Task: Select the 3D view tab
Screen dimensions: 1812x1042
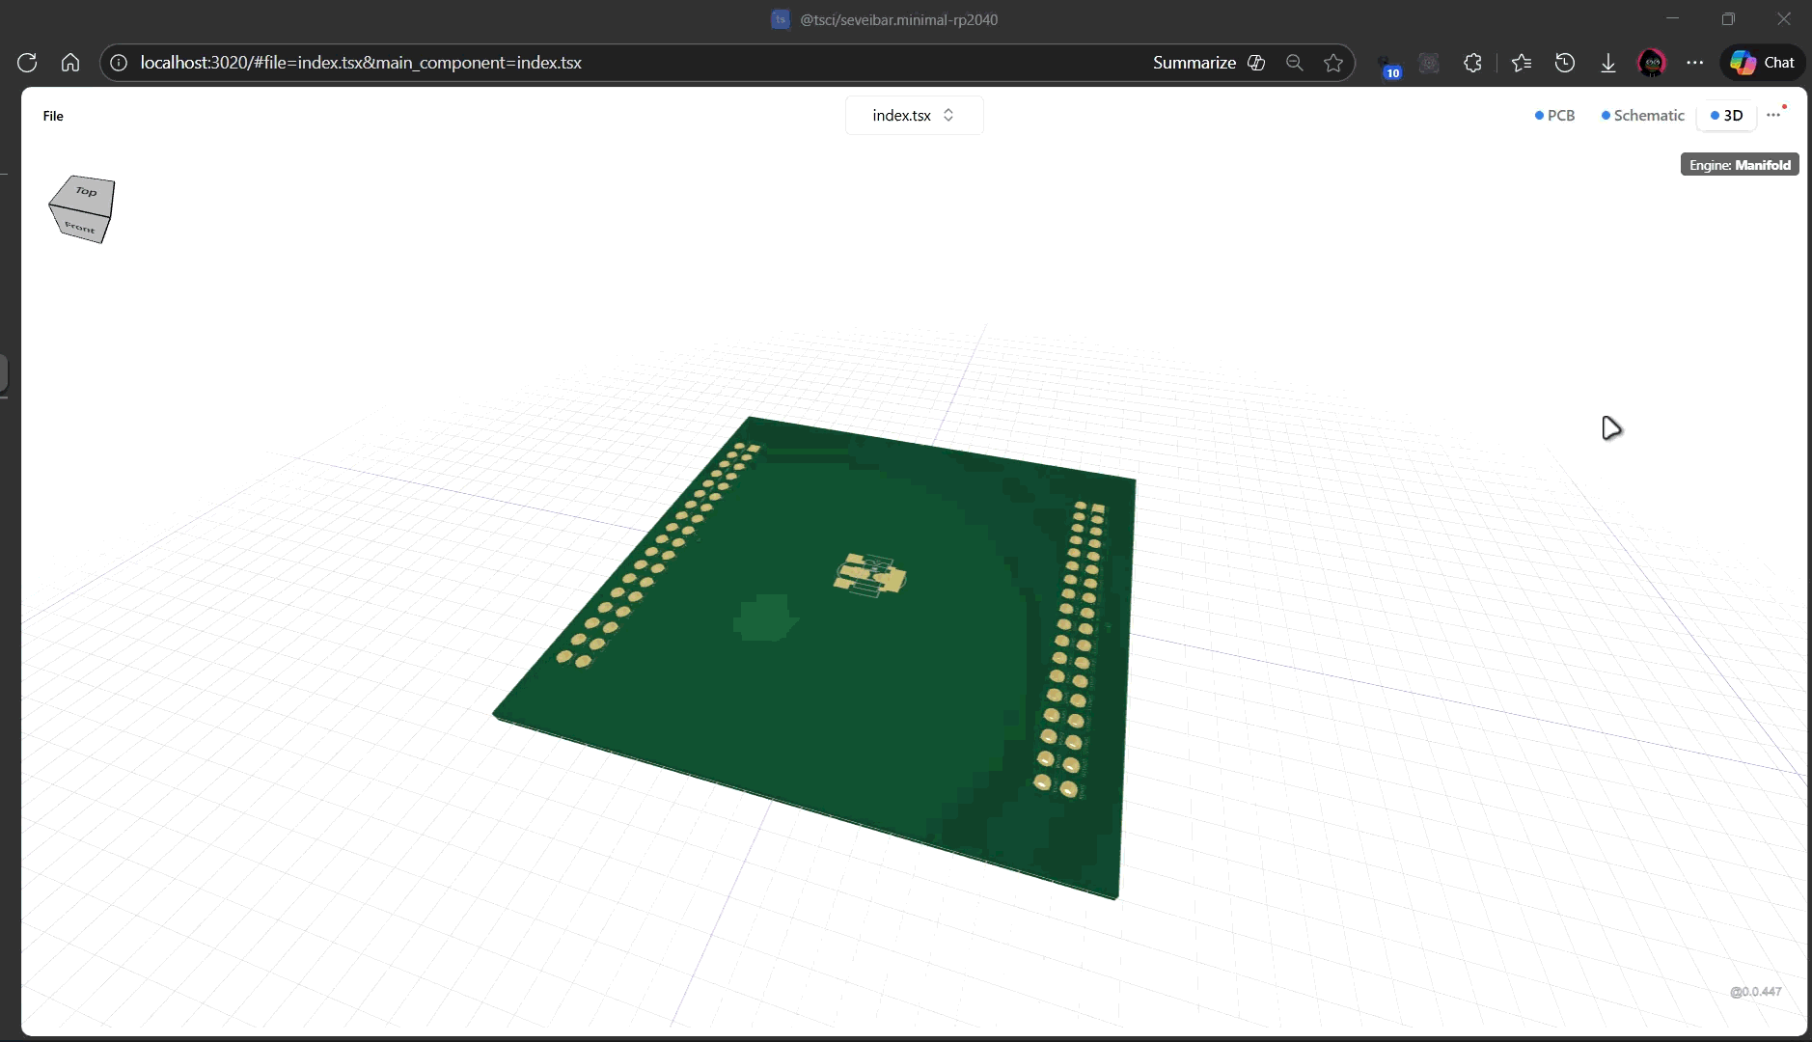Action: tap(1726, 116)
